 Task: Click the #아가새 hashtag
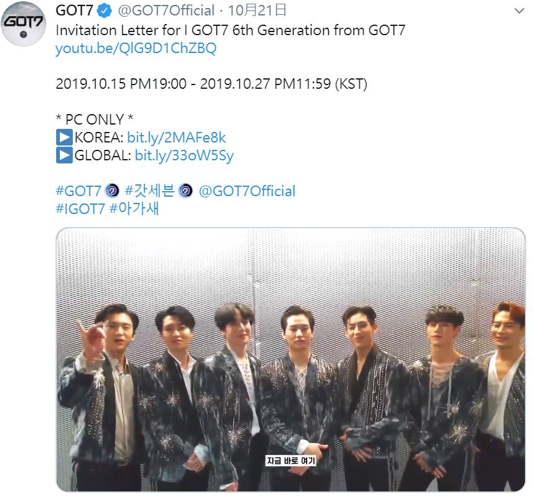point(134,208)
